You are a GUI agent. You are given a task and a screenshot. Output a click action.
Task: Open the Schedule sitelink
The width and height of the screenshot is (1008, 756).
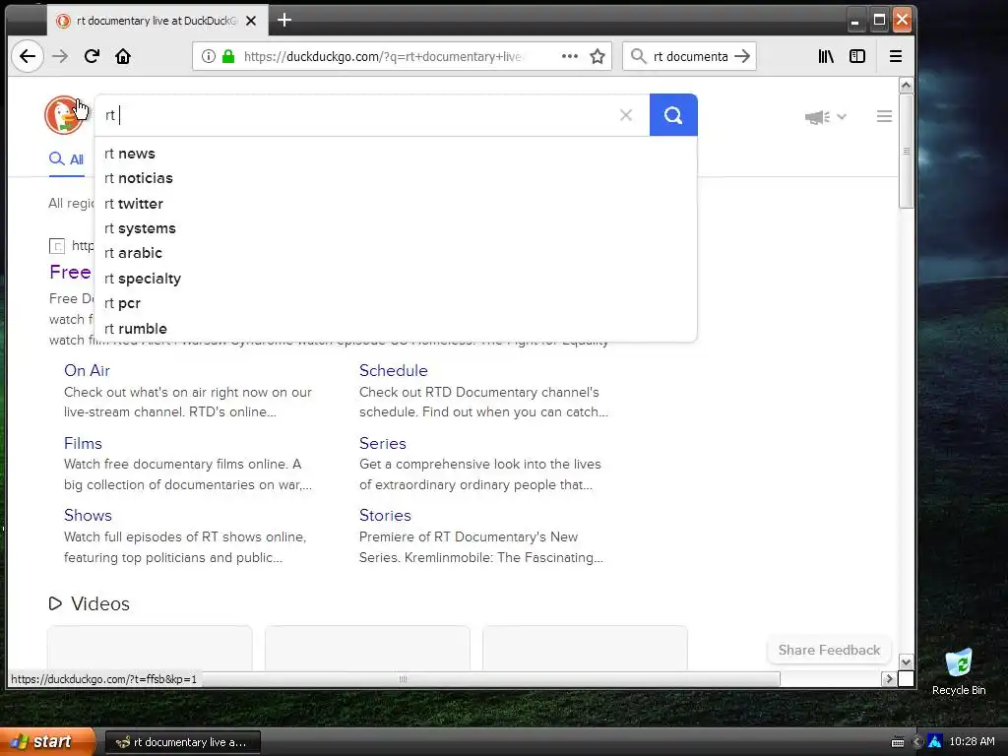[394, 371]
